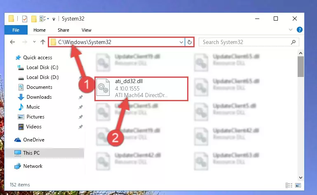Viewport: 317px width, 195px height.
Task: Select the ati_dd32.dll file name
Action: point(129,81)
